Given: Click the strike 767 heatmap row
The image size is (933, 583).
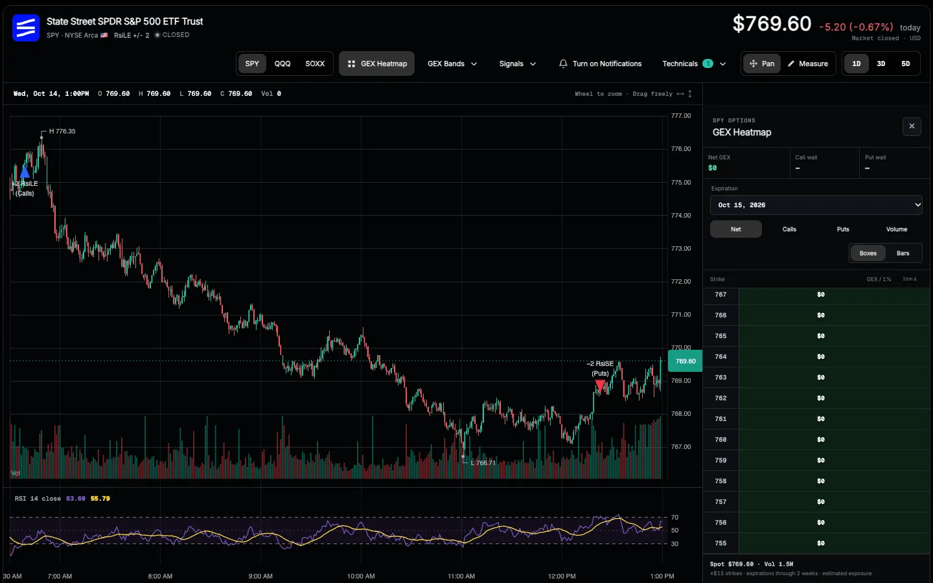Looking at the screenshot, I should [x=818, y=295].
